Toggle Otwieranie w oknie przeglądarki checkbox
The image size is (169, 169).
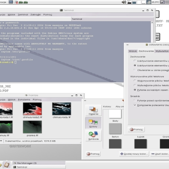pos(135,70)
